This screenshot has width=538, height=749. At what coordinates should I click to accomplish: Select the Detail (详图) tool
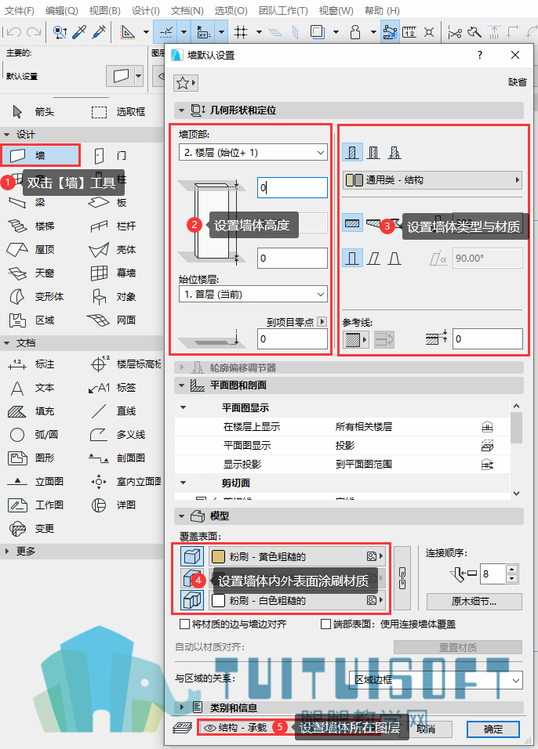[114, 505]
